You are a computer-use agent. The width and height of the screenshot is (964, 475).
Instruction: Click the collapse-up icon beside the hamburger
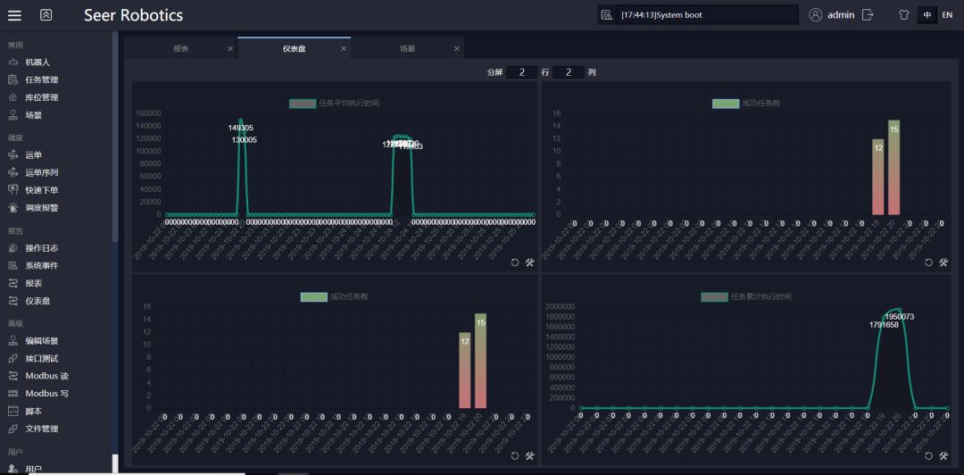click(46, 15)
